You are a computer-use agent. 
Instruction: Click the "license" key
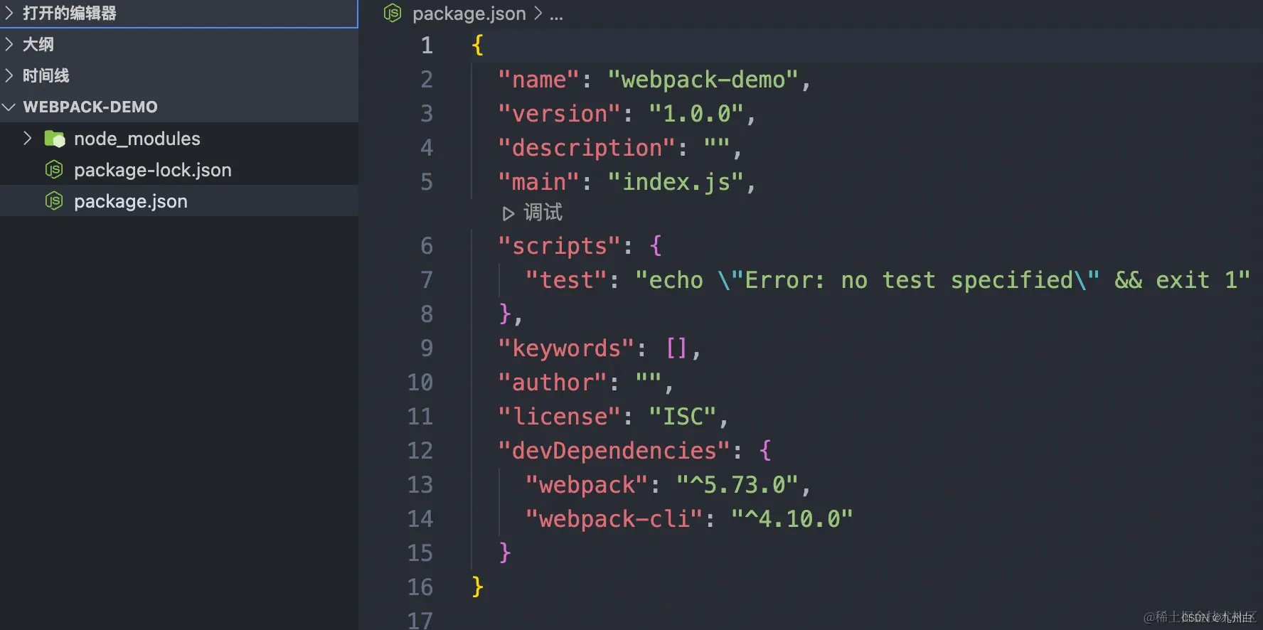click(x=560, y=417)
